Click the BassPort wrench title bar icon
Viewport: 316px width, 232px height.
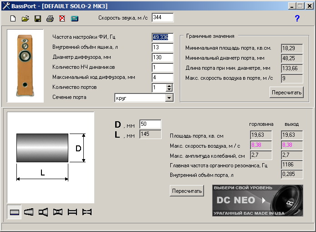click(x=6, y=6)
